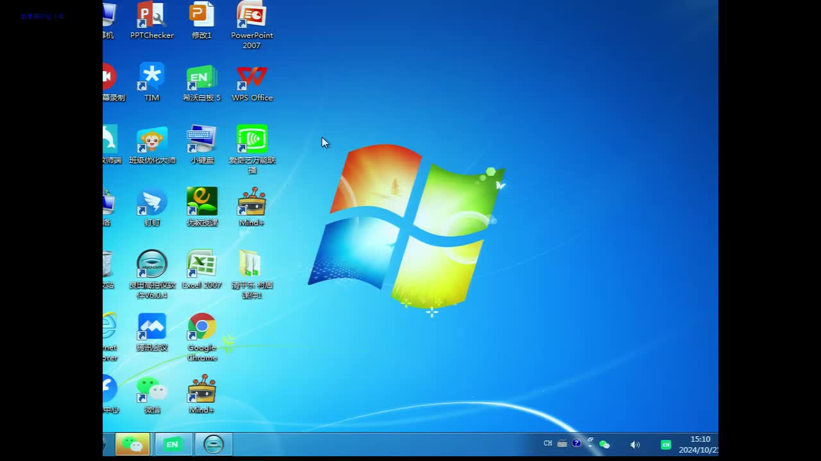Click the WeChat icon in system tray

[x=604, y=444]
